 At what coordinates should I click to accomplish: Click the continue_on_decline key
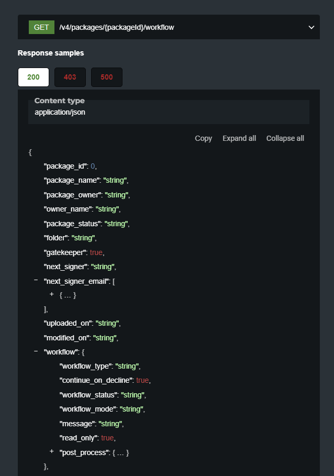[96, 380]
